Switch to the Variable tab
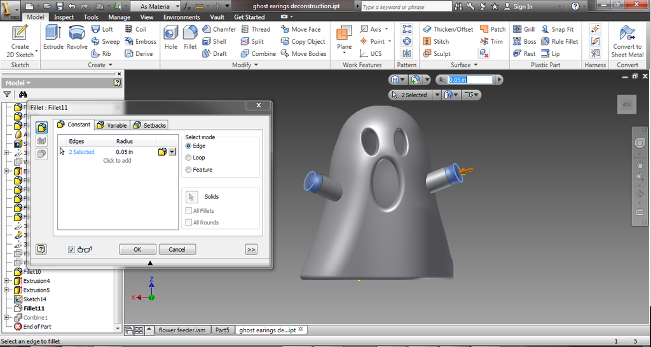Image resolution: width=651 pixels, height=347 pixels. coord(113,125)
